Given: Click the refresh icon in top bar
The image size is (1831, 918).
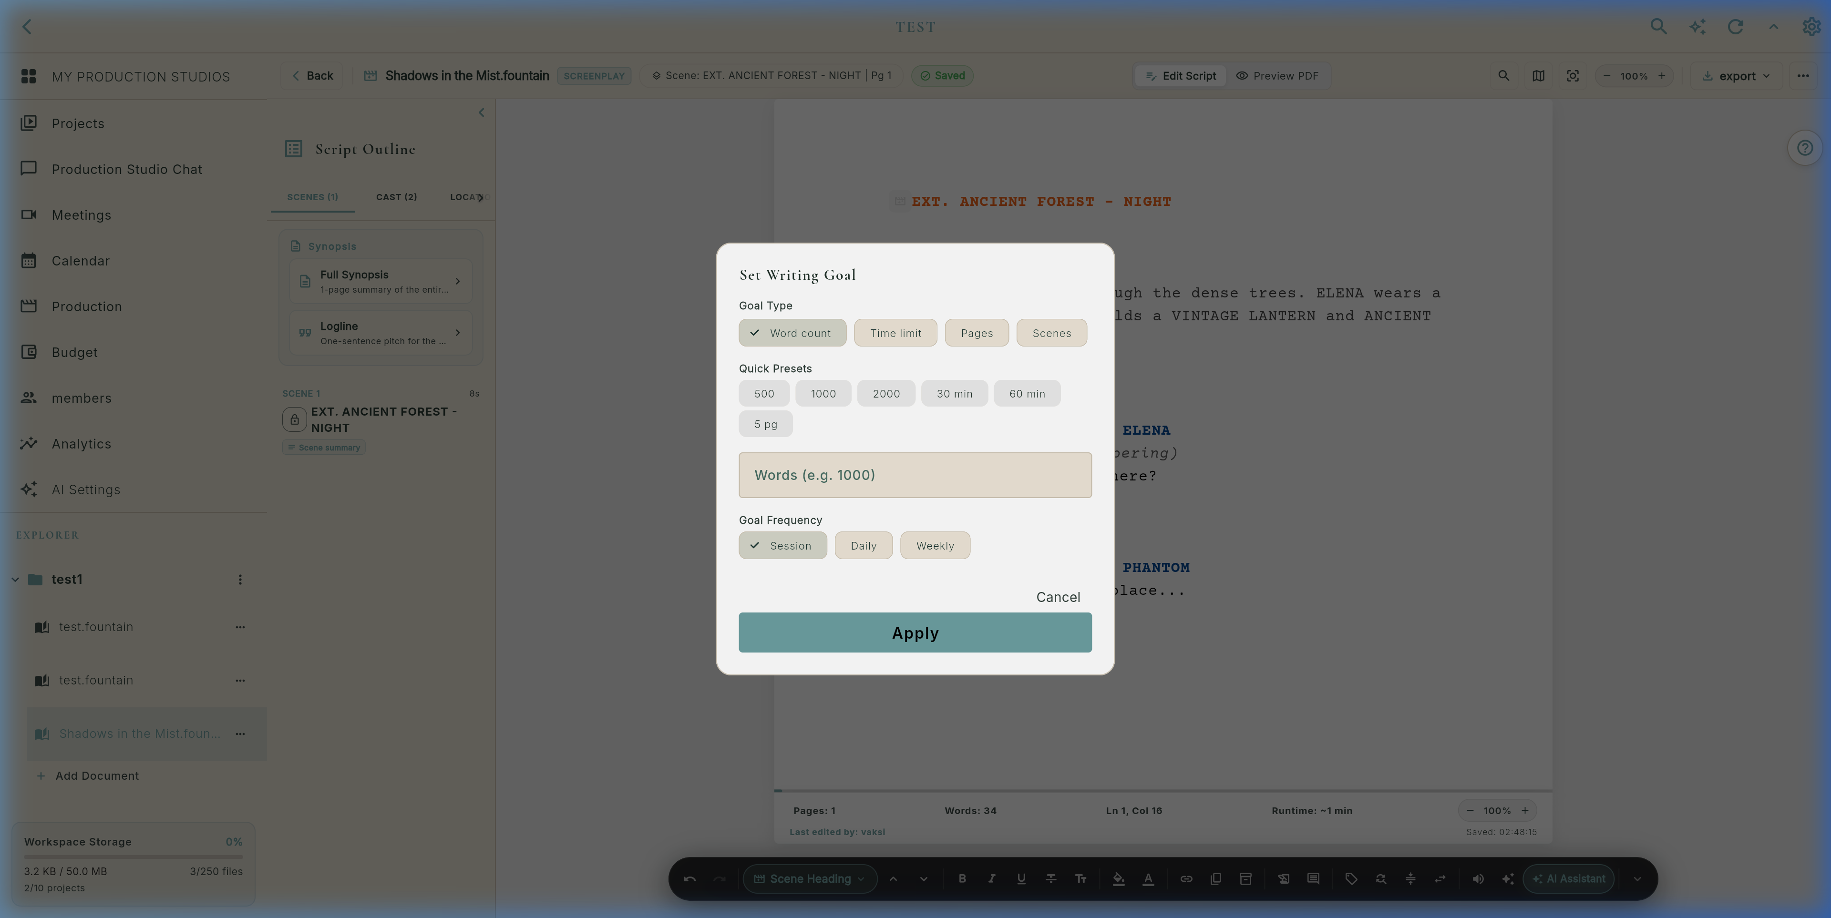Looking at the screenshot, I should (1735, 26).
